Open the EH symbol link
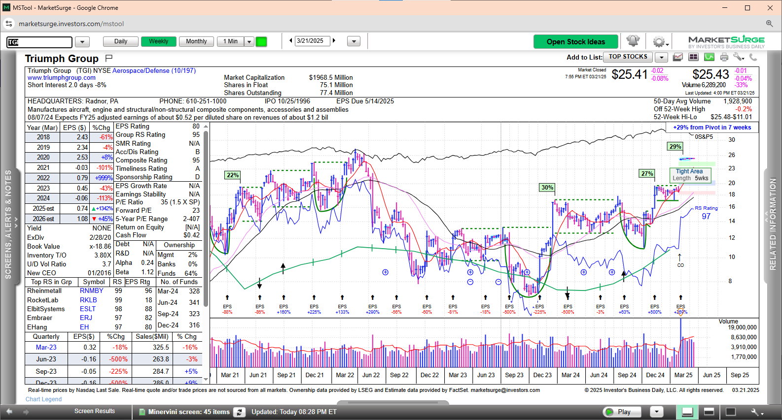This screenshot has width=782, height=420. click(84, 327)
